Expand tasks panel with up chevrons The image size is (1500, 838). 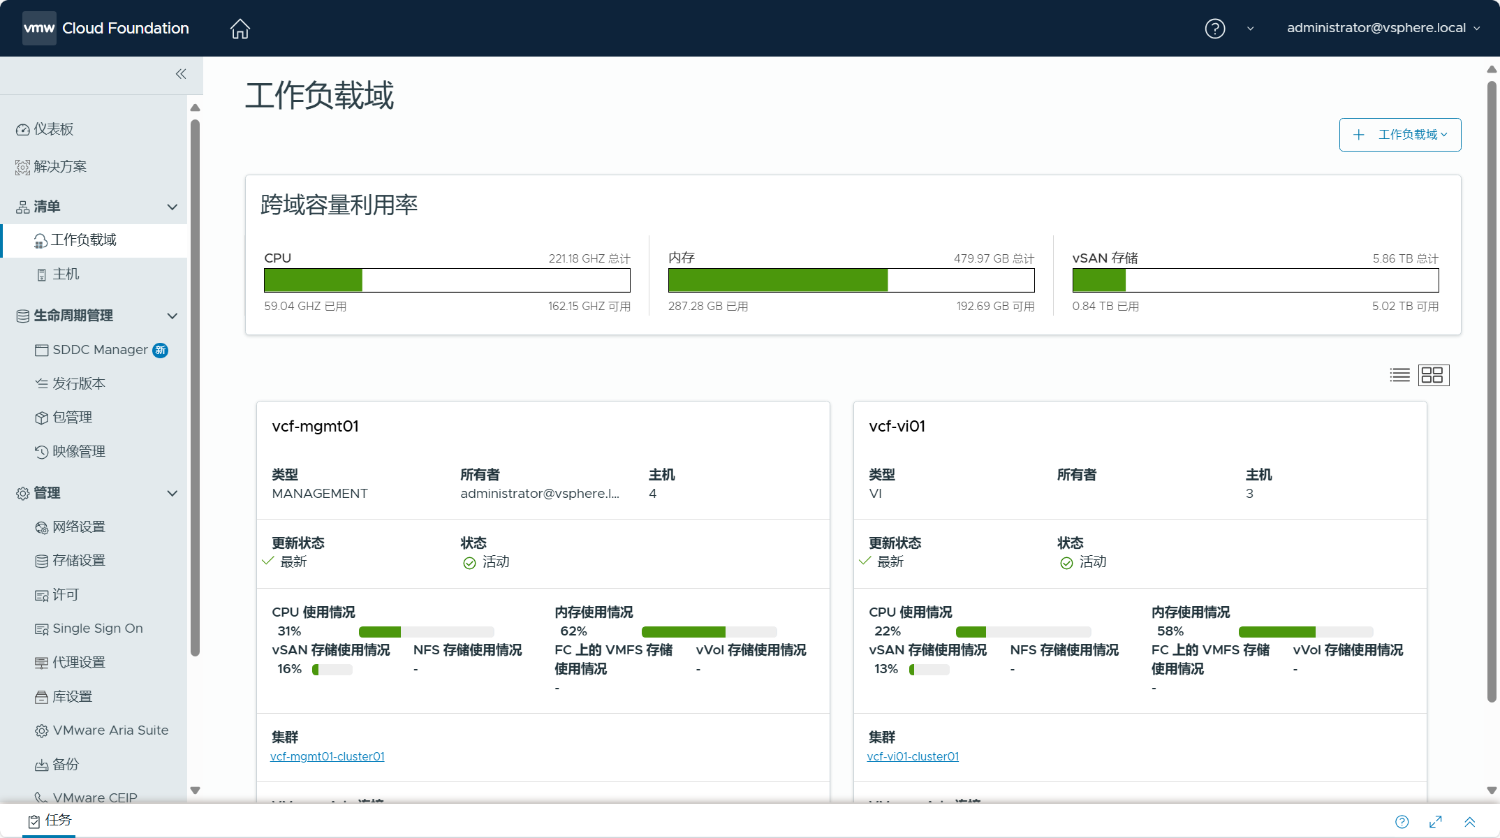1469,822
